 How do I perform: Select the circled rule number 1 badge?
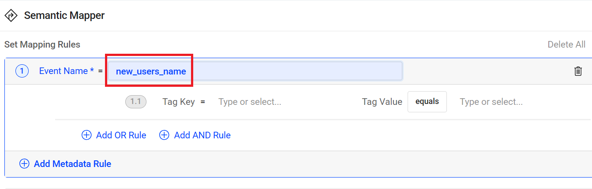tap(22, 71)
